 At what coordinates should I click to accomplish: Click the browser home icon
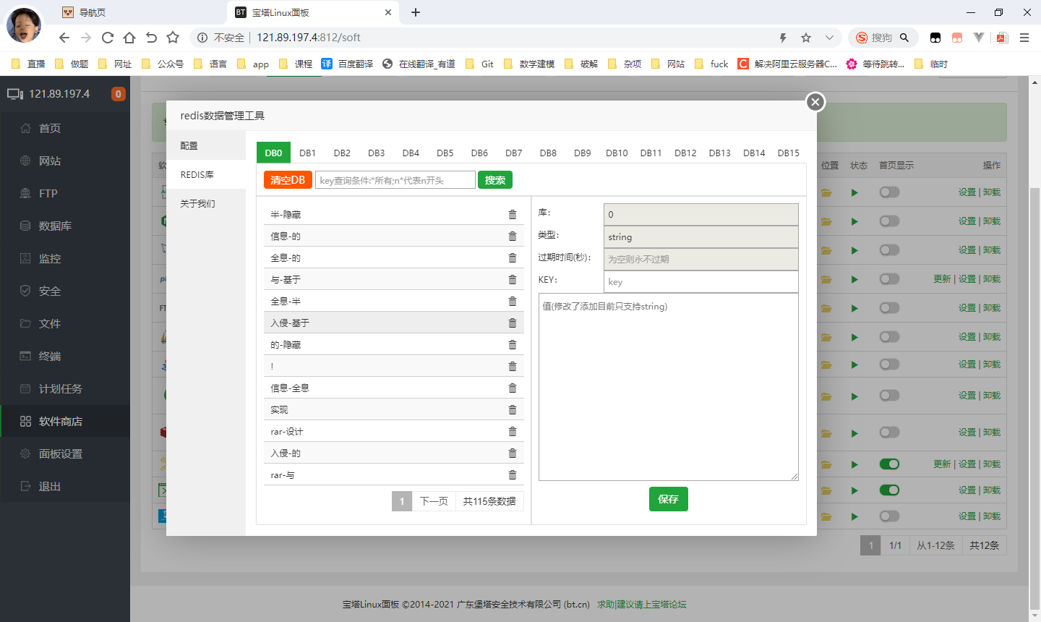pyautogui.click(x=129, y=38)
